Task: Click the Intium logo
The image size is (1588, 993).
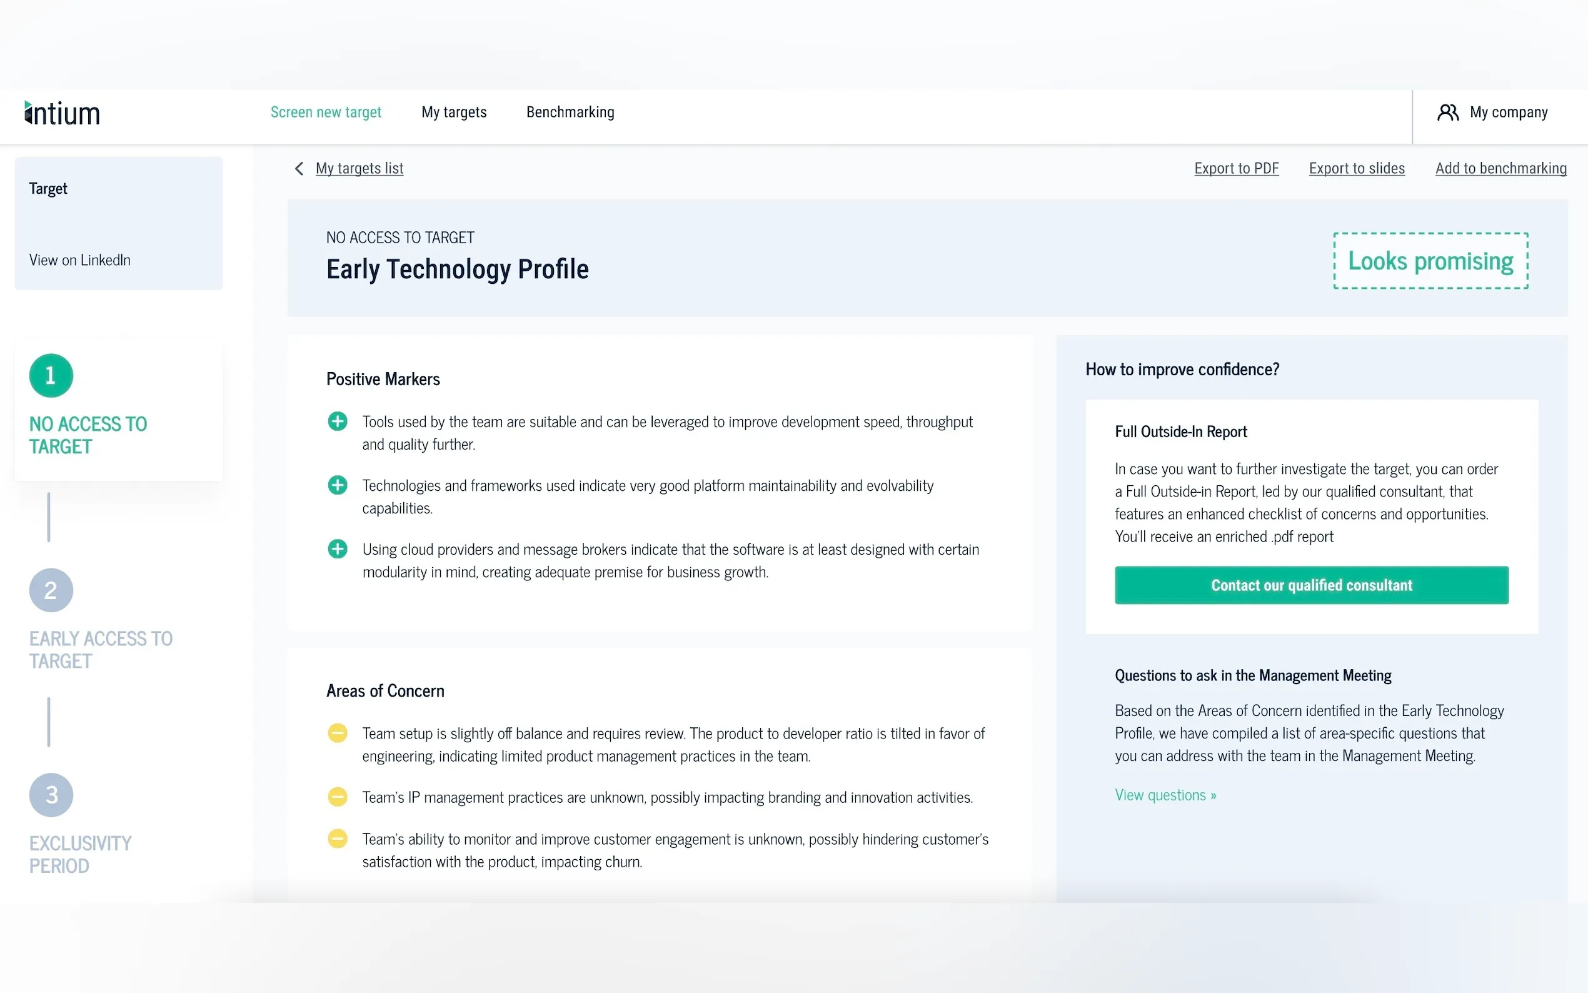Action: [63, 113]
